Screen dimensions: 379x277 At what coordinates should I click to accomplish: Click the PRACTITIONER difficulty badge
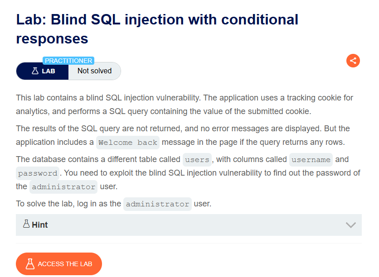coord(68,61)
